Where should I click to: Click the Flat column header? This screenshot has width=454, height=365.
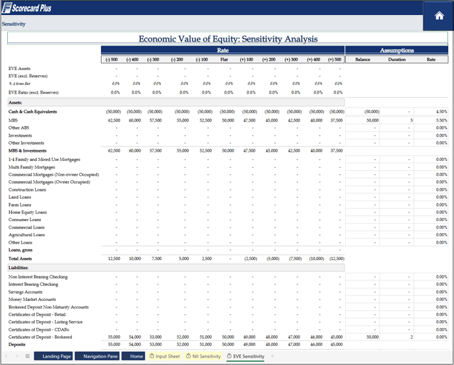tap(224, 59)
